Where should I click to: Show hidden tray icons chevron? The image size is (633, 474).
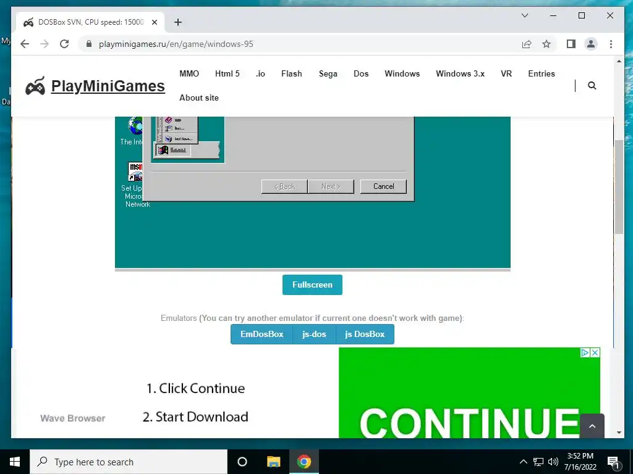(x=523, y=462)
